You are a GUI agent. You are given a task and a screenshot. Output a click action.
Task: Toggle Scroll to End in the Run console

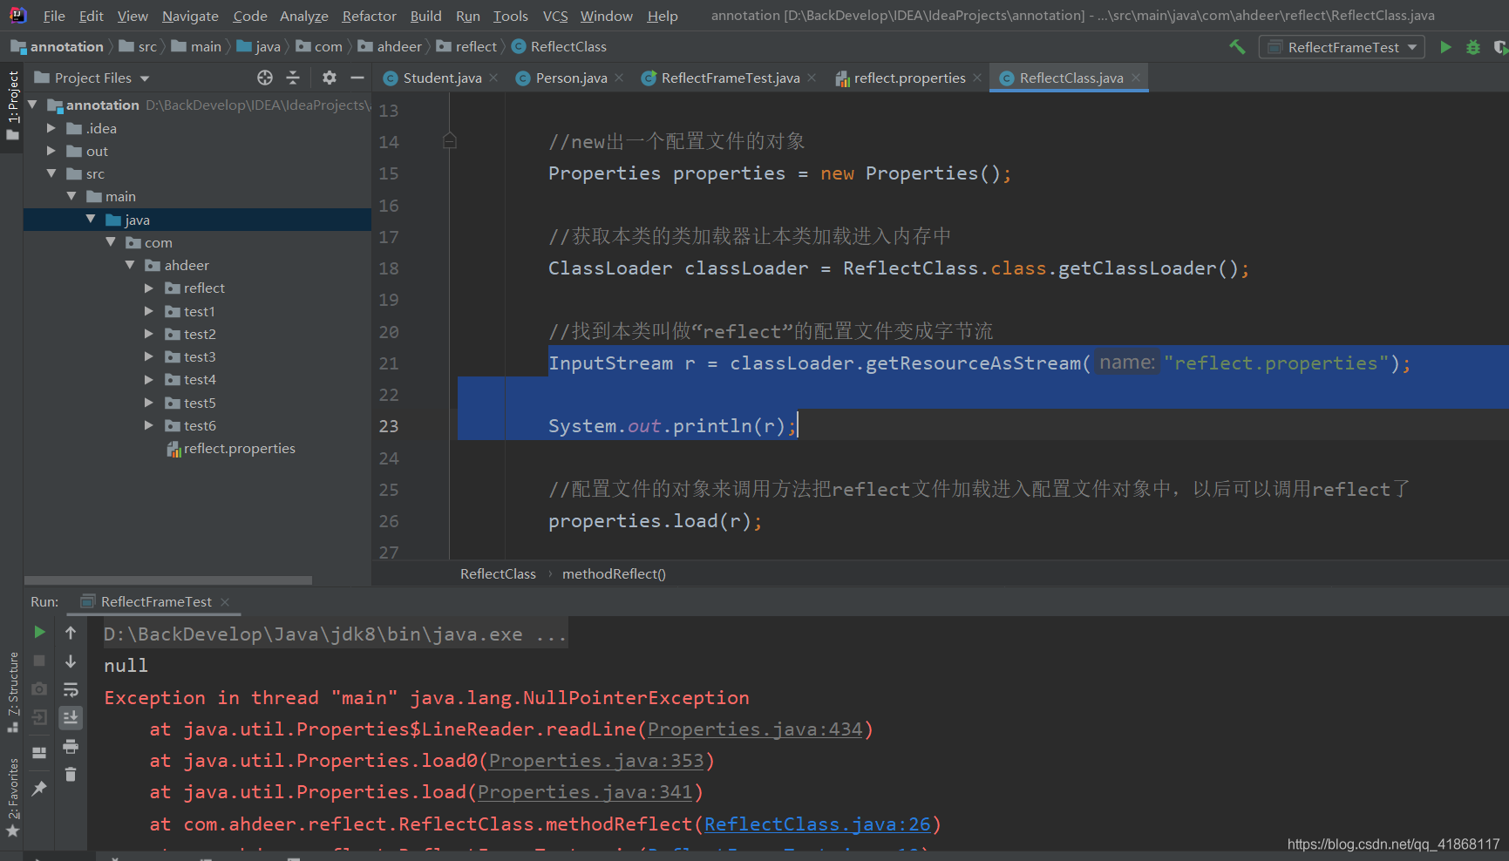pos(71,717)
